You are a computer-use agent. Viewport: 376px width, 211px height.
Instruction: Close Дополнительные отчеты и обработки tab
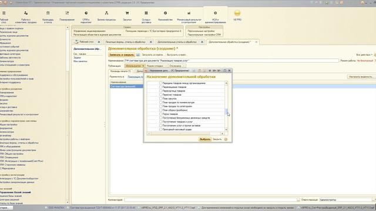[x=202, y=42]
